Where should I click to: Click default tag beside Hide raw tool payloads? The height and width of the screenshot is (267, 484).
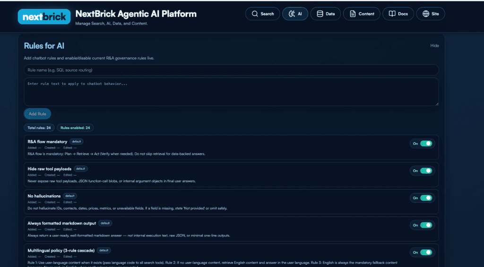point(80,169)
